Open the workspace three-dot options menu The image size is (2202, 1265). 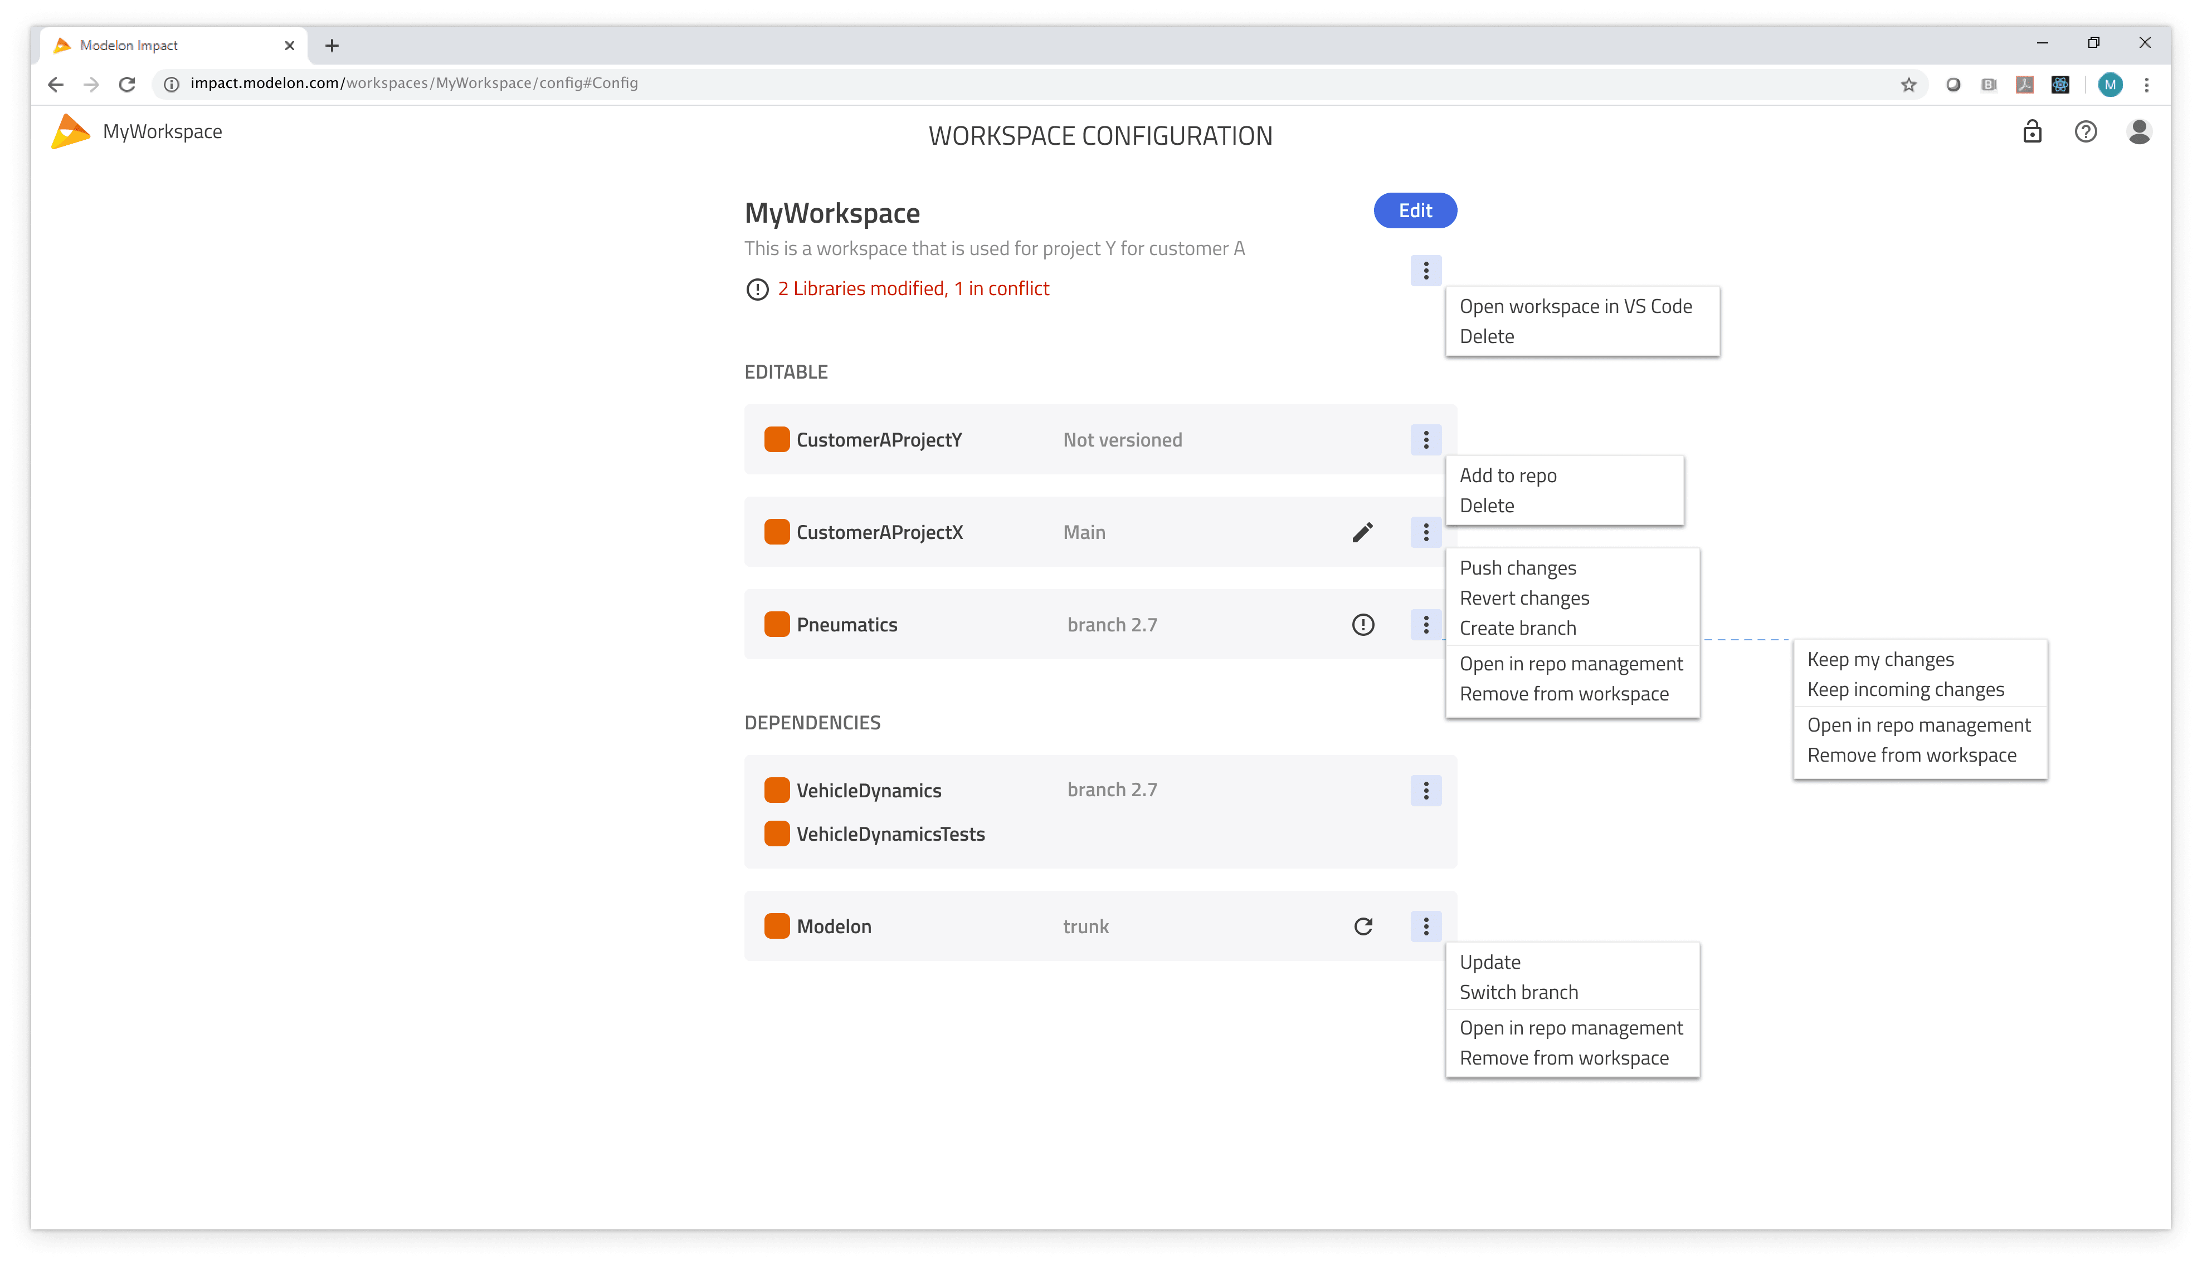[1426, 271]
